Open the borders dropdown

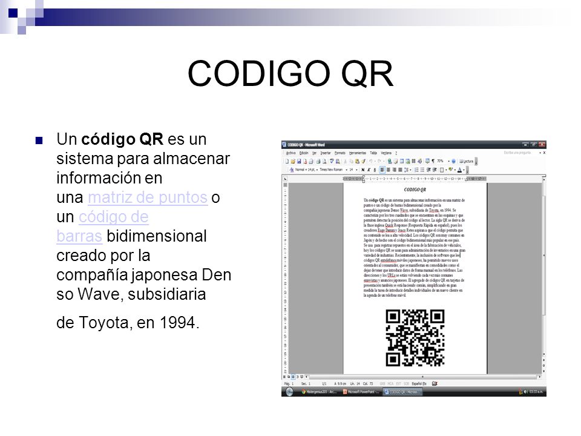[x=446, y=170]
